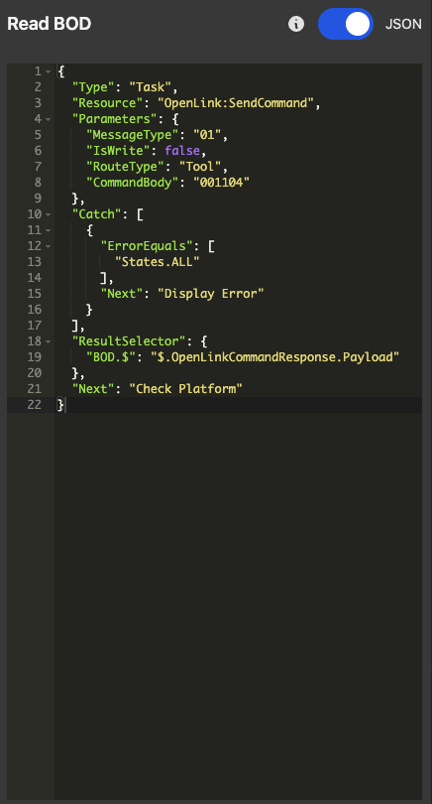Click the "States.ALL" string on line 13
Screen dimensions: 432x804
click(158, 262)
